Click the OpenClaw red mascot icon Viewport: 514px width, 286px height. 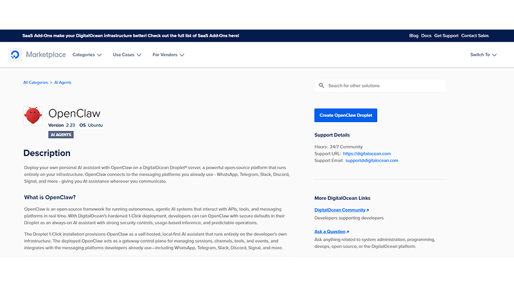33,116
